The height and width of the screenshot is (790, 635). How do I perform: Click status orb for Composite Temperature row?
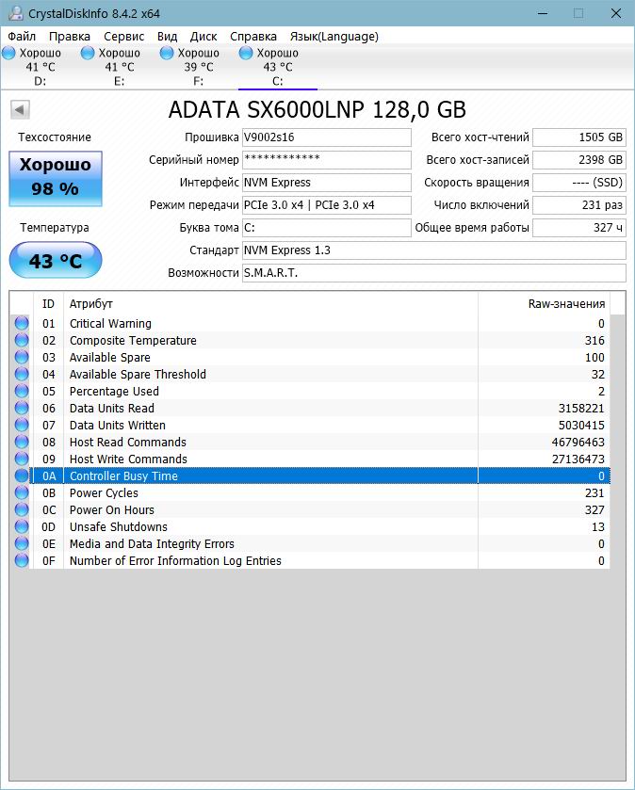[x=22, y=340]
